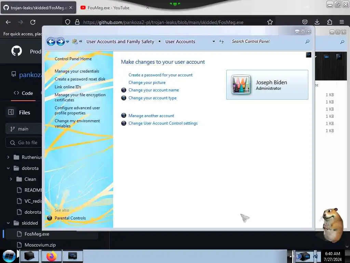
Task: Expand the Clean folder in file tree
Action: 11,179
